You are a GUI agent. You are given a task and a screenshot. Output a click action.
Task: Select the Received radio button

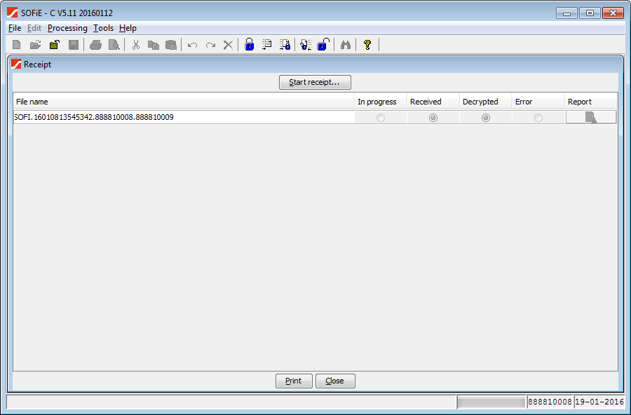pyautogui.click(x=433, y=118)
